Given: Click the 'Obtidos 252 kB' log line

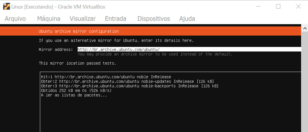Looking at the screenshot, I should click(76, 91).
